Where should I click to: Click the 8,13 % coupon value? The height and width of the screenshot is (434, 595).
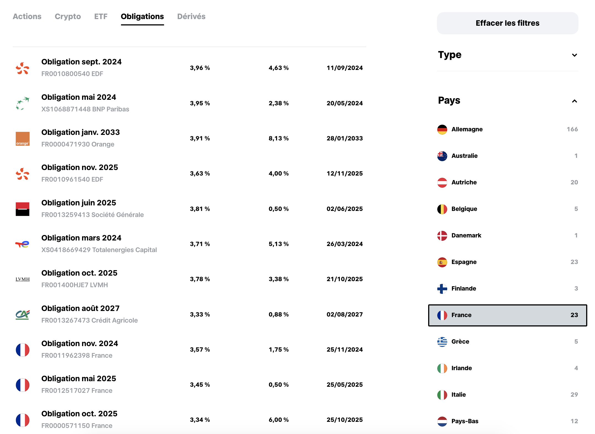tap(278, 138)
